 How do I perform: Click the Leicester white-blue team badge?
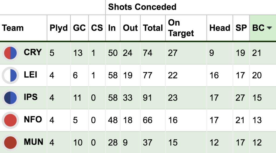pyautogui.click(x=11, y=75)
